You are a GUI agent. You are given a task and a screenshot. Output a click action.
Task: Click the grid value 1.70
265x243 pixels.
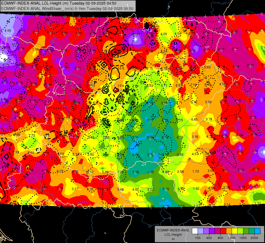click(166, 189)
